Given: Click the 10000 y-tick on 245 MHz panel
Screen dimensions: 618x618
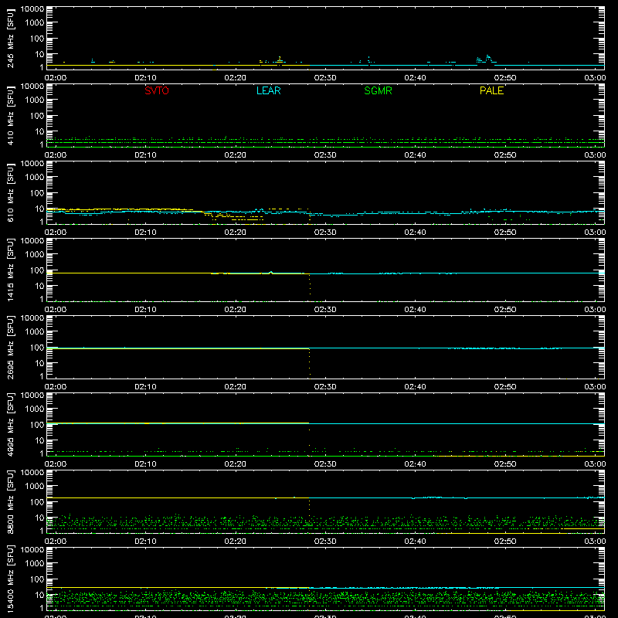Looking at the screenshot, I should (32, 9).
